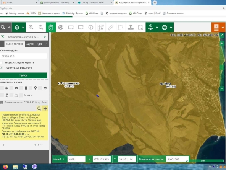Image resolution: width=226 pixels, height=170 pixels.
Task: Open the print tool
Action: [165, 27]
